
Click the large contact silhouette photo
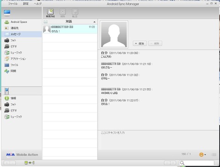[114, 34]
